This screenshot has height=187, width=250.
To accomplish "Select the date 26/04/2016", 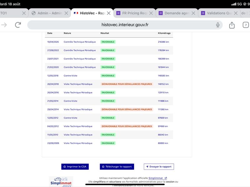I will point(53,92).
